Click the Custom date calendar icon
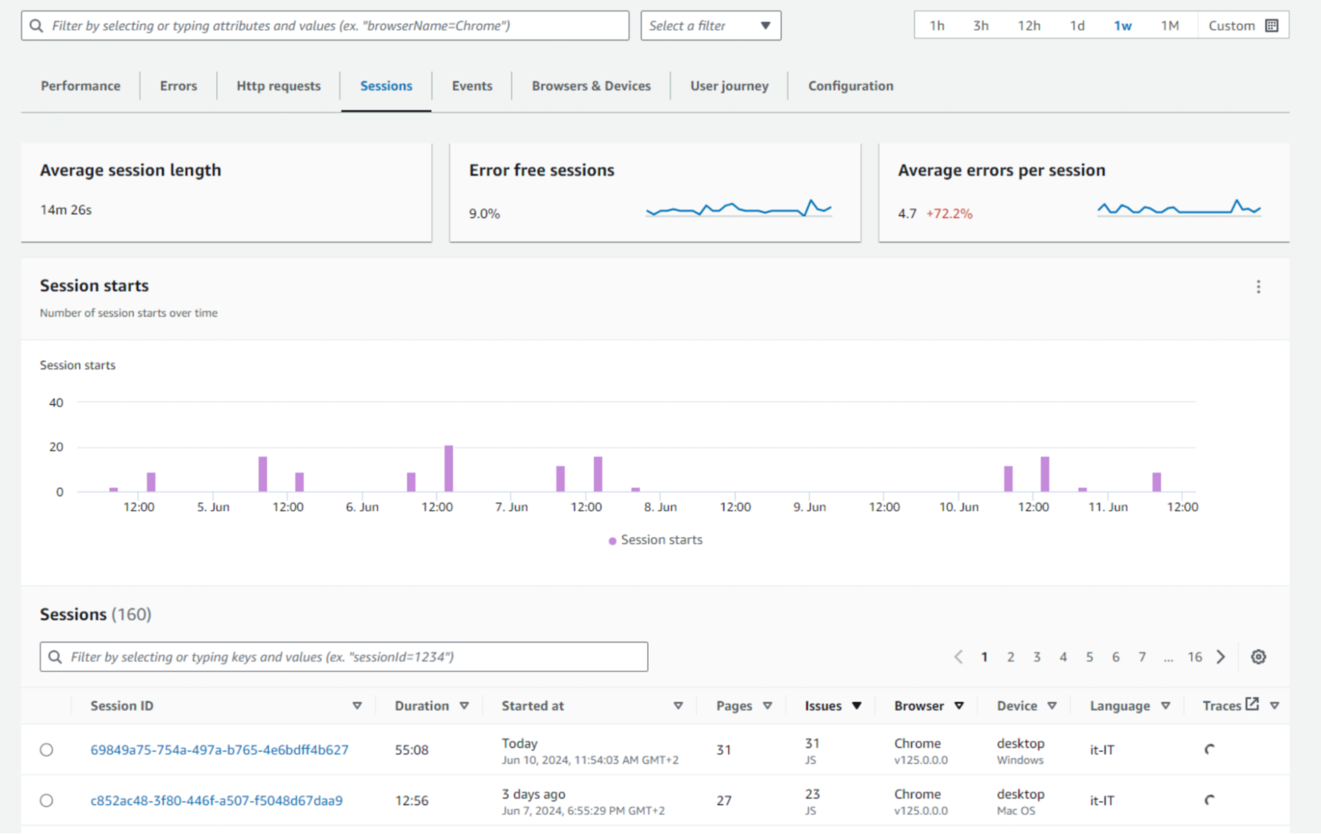Screen dimensions: 1321x834 1271,26
